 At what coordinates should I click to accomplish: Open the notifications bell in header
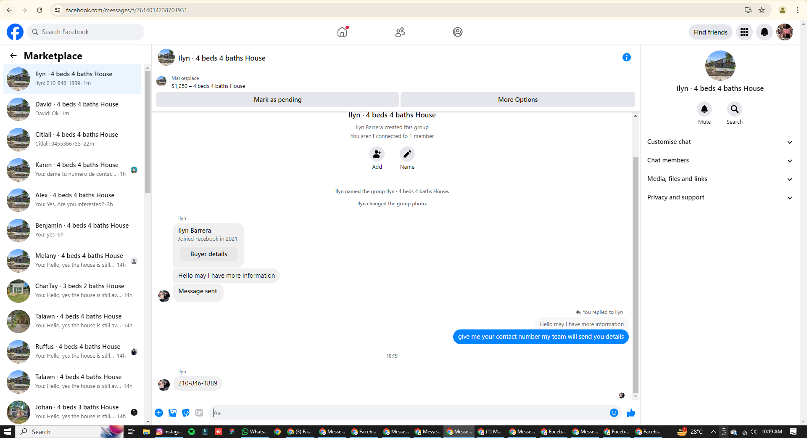tap(765, 32)
